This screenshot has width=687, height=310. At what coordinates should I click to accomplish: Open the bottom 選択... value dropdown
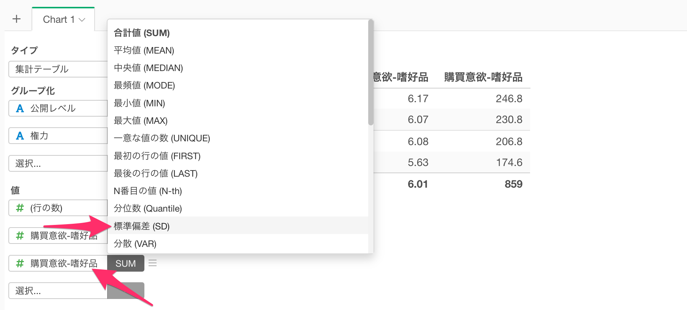(58, 291)
